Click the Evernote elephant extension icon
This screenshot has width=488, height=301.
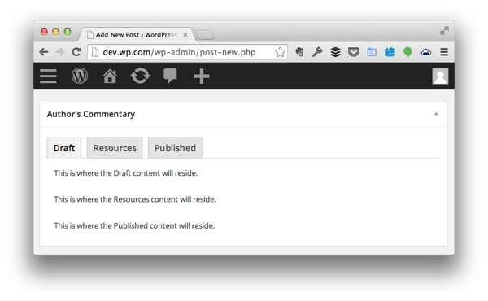[x=299, y=52]
